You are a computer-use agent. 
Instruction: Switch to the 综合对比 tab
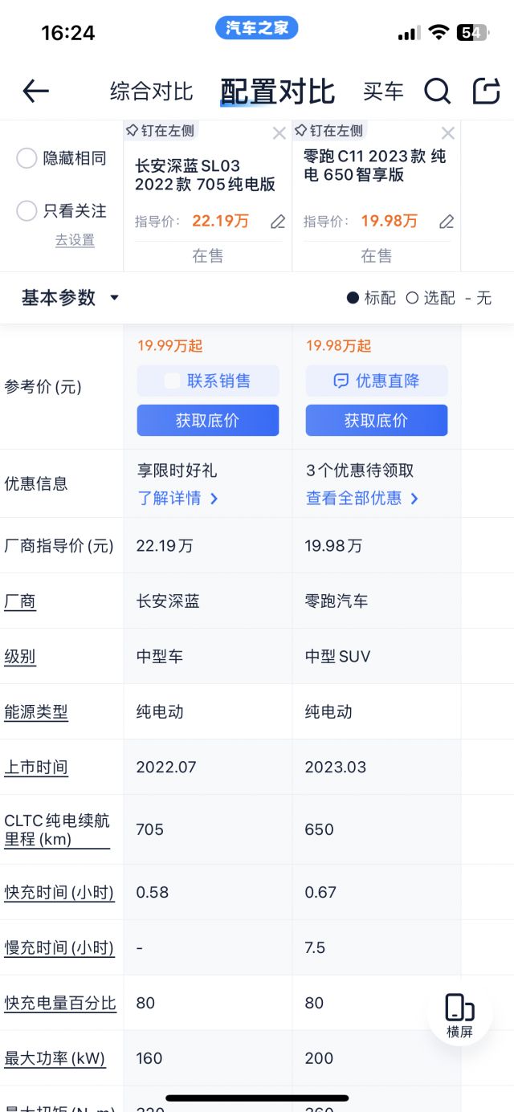tap(150, 92)
